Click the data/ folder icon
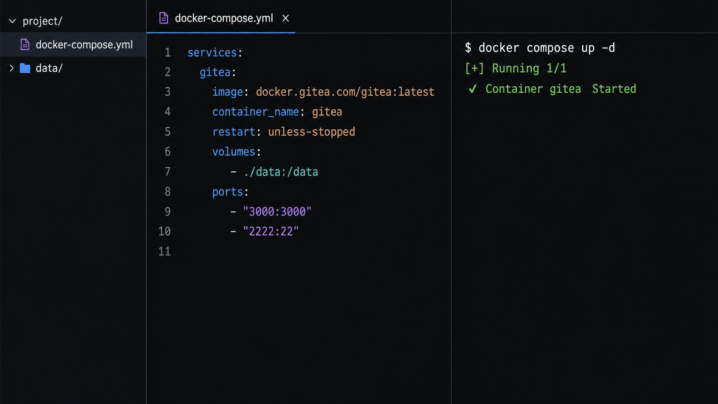The height and width of the screenshot is (404, 718). pos(25,68)
